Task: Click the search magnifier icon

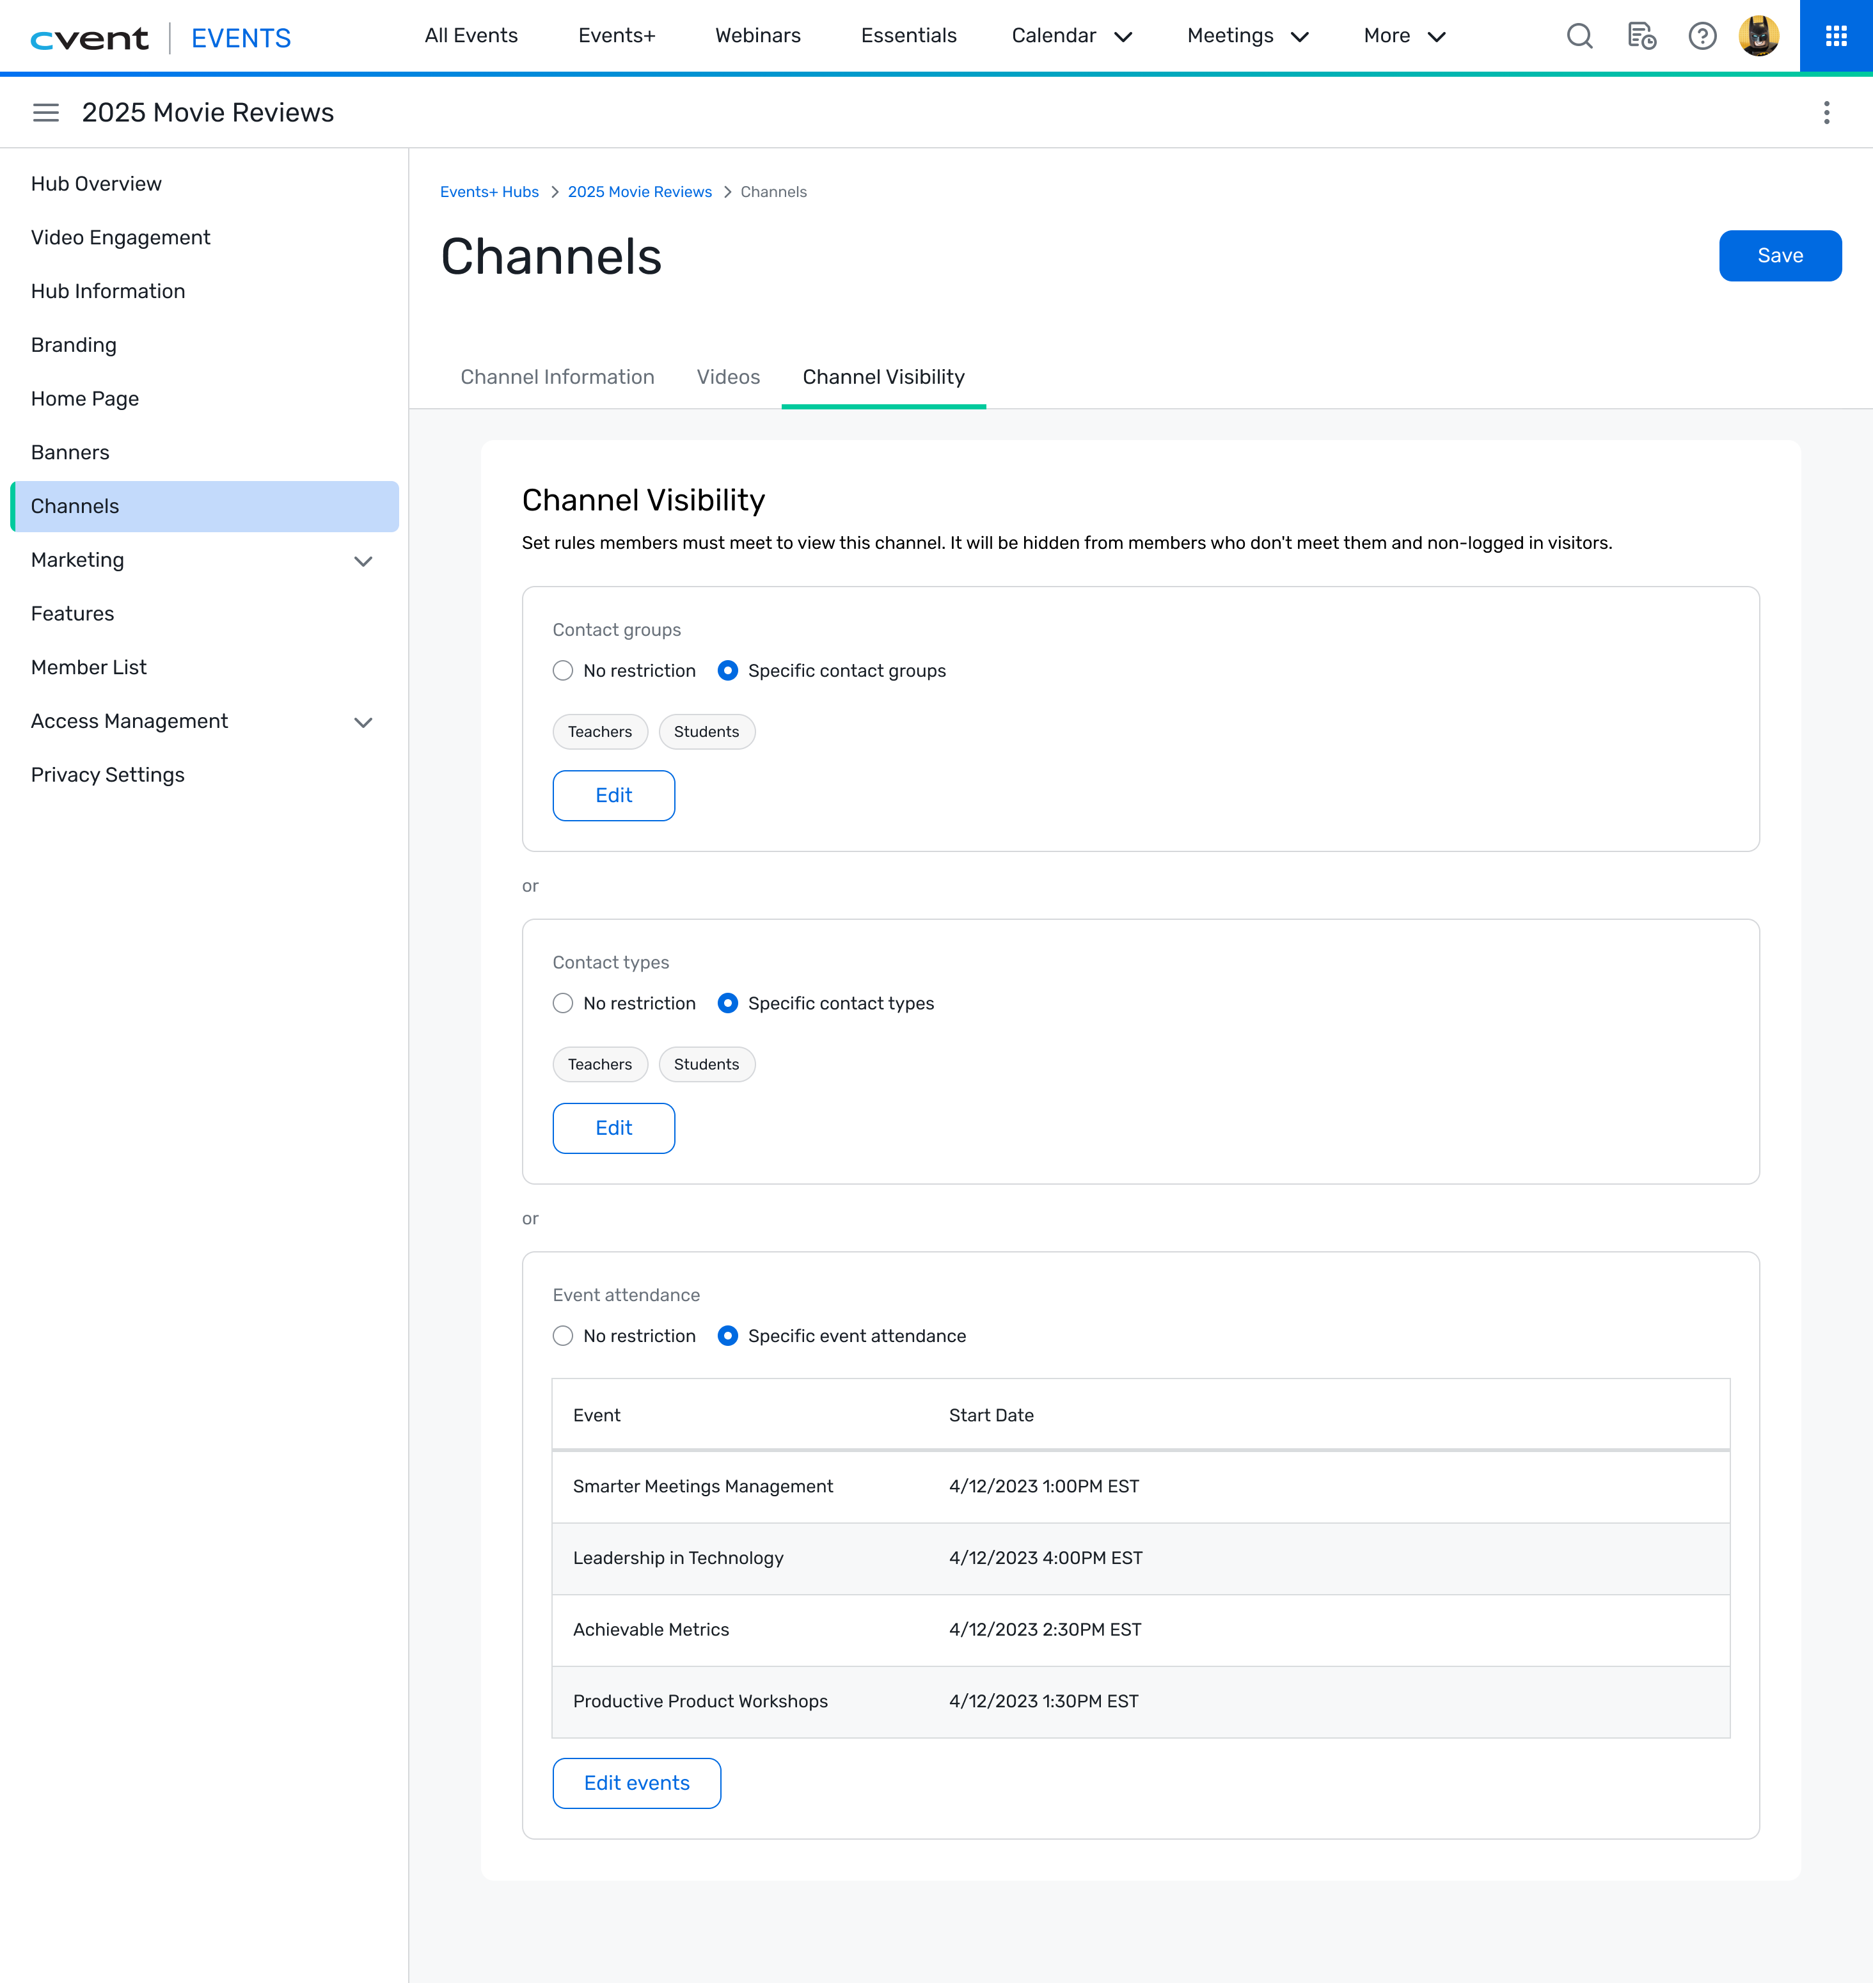Action: [1579, 37]
